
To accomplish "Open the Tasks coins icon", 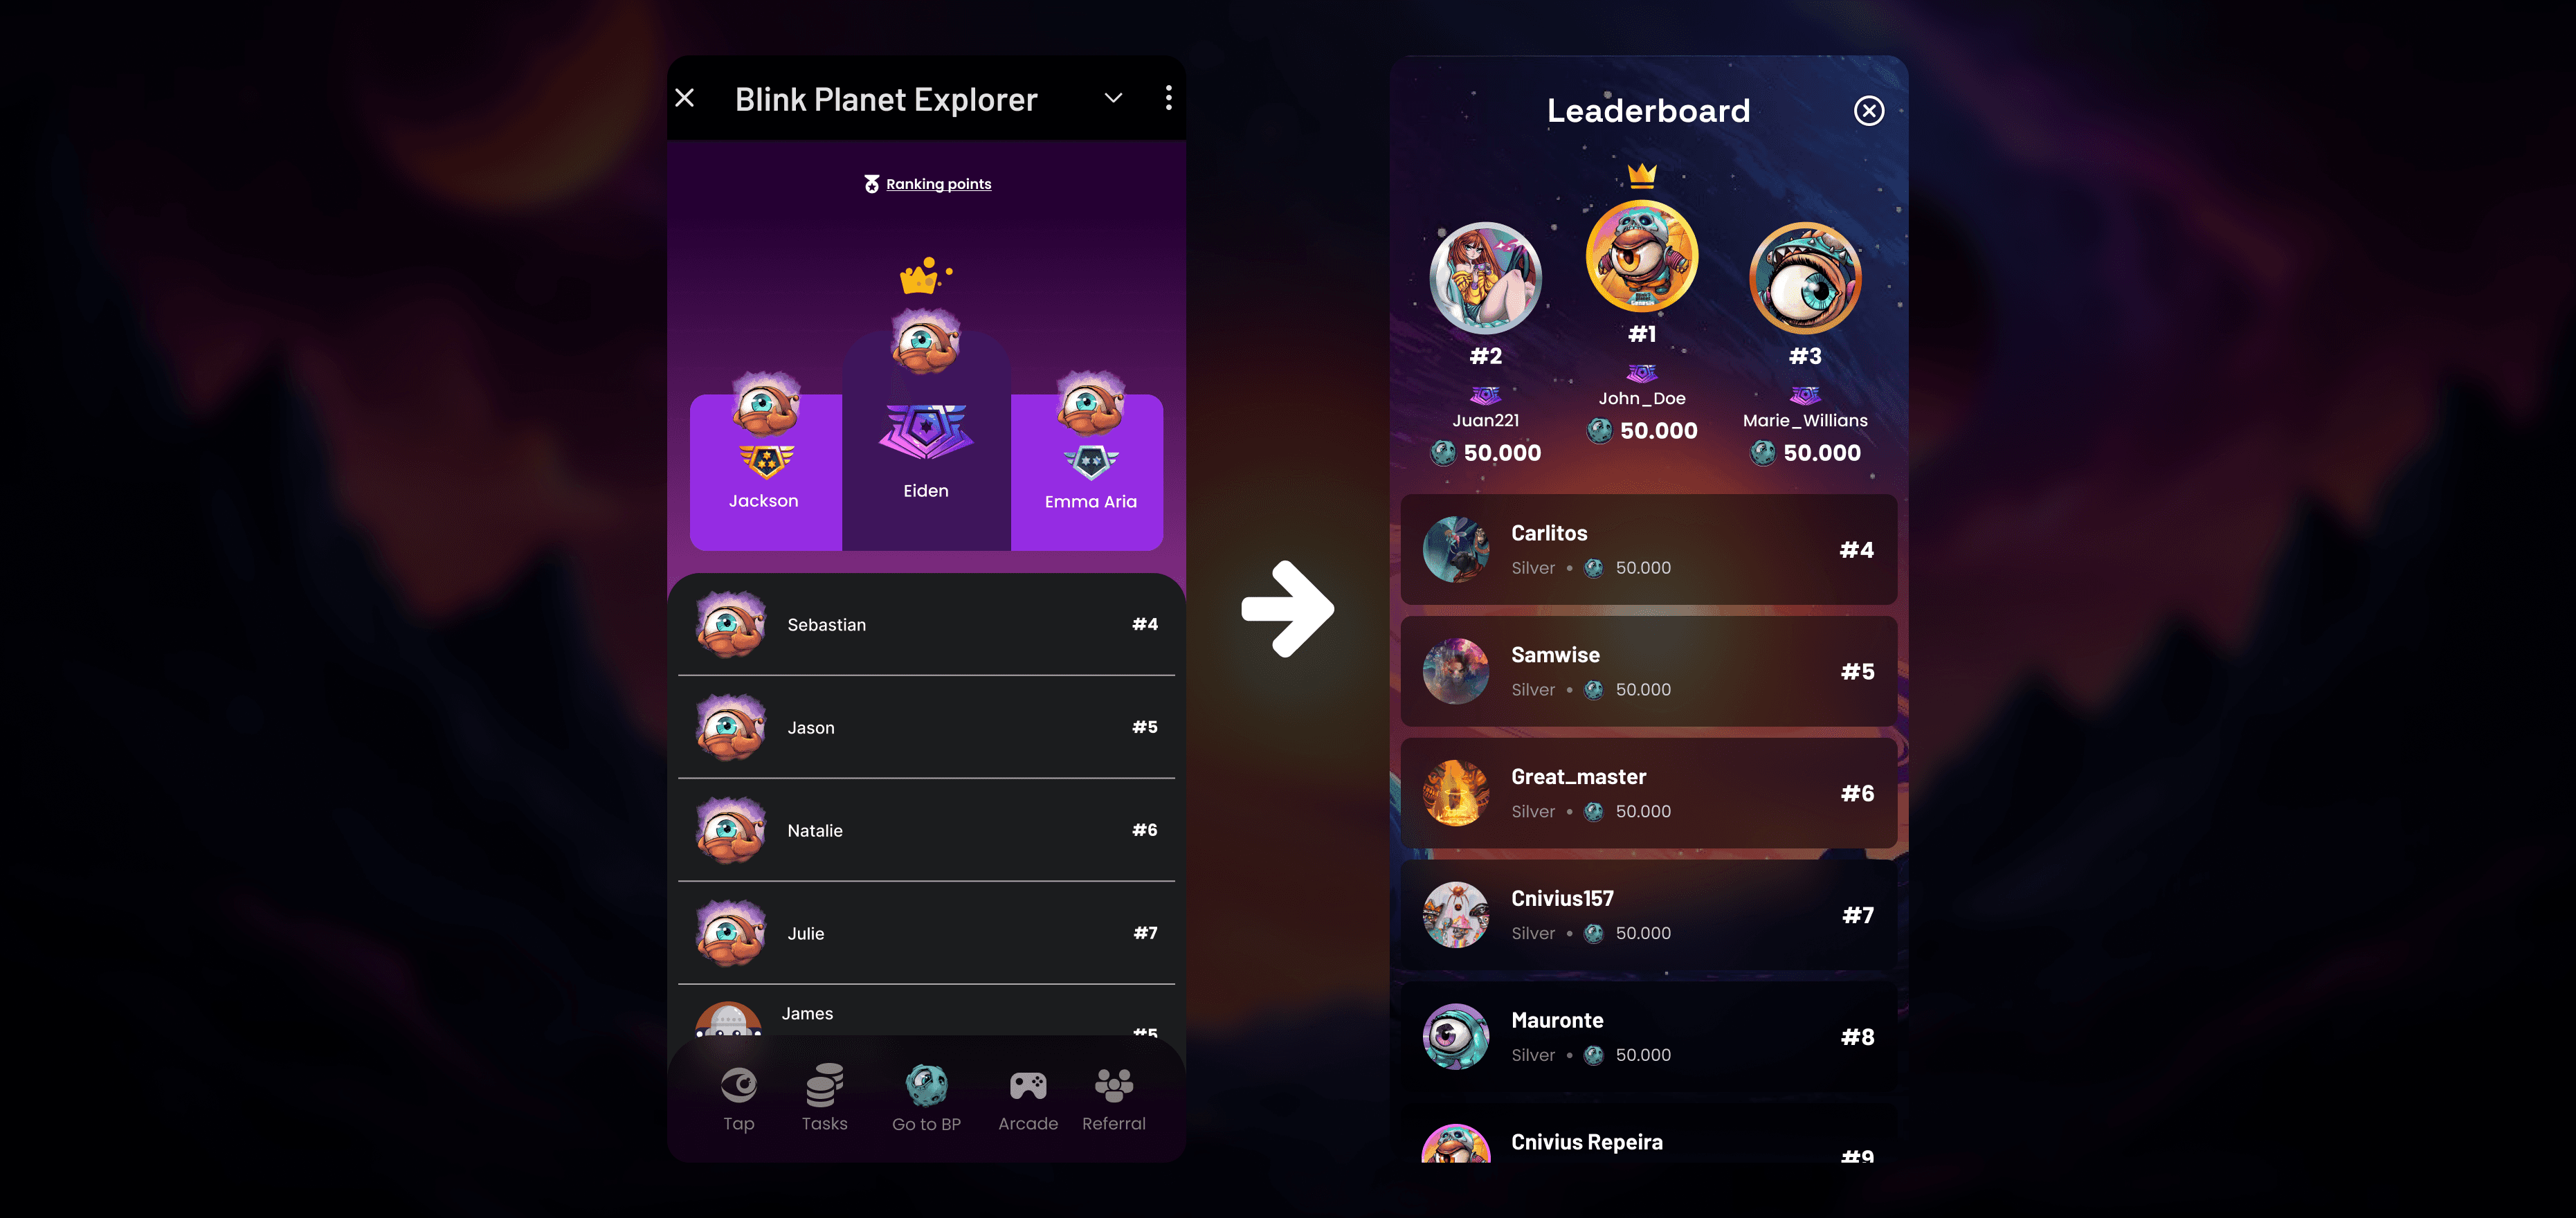I will 825,1085.
